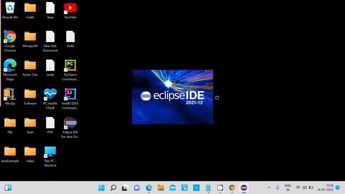Screen dimensions: 345x194
Task: Open Microsoft Edge from taskbar
Action: tap(149, 188)
